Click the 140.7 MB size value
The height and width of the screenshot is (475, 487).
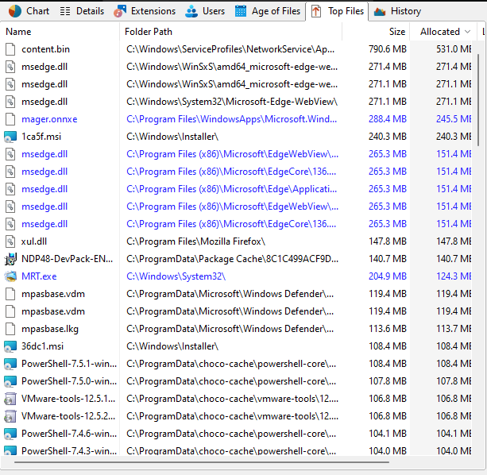(x=388, y=259)
